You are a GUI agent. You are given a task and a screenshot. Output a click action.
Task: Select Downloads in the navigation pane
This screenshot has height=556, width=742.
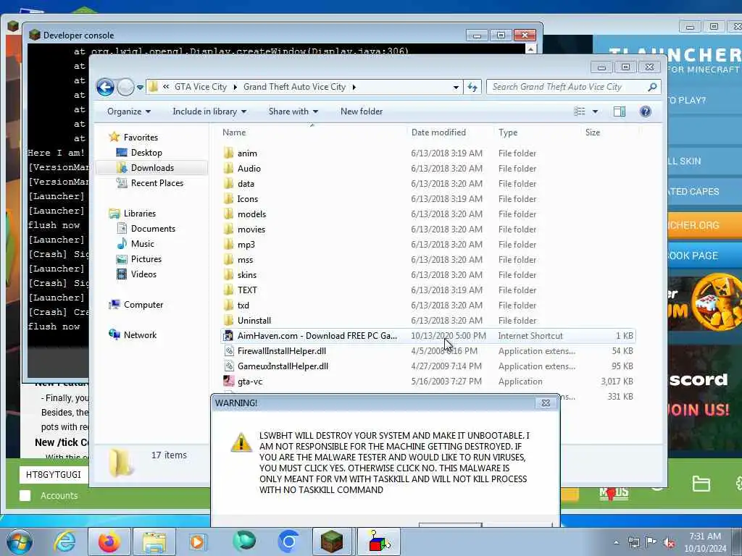click(152, 168)
